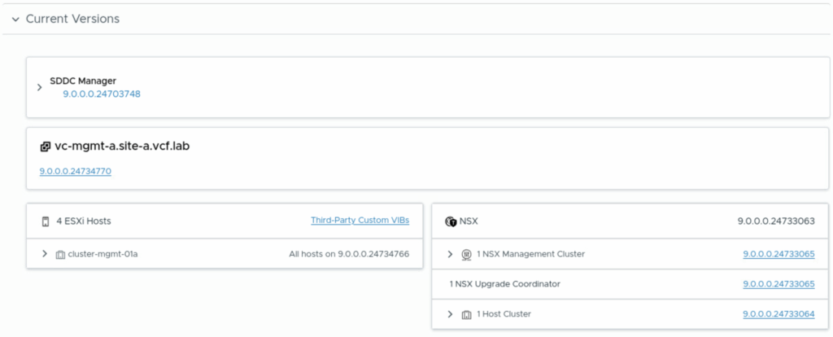Click the cluster-mgmt-01a cluster icon
833x337 pixels.
(x=60, y=254)
